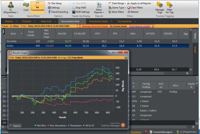Click the HoldemManager2 database status icon
This screenshot has height=134, width=200.
[x=151, y=132]
